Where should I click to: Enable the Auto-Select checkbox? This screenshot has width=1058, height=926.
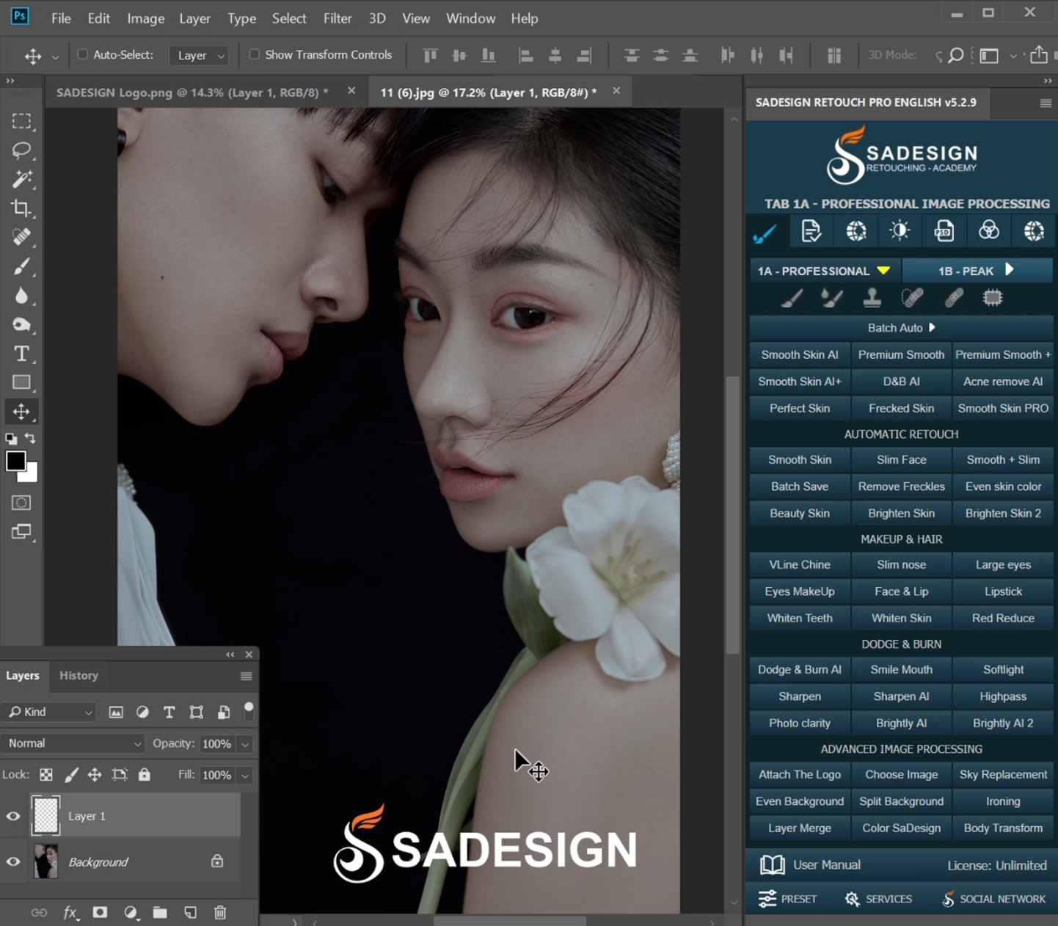83,54
